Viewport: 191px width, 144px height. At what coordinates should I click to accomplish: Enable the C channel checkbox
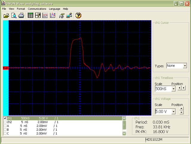click(5, 133)
